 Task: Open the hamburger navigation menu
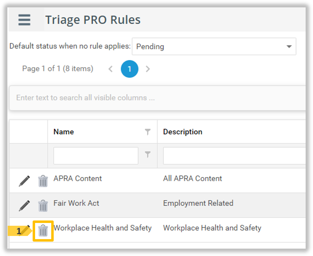(24, 20)
